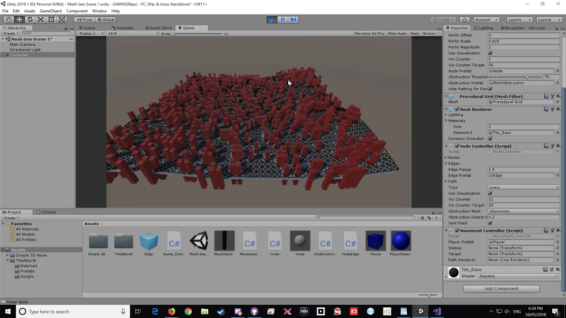Open Visual Studio from the taskbar
Screen dimensions: 566x318
click(x=436, y=311)
